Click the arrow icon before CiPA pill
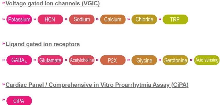Viewport: 220px width, 105px height. pos(4,100)
